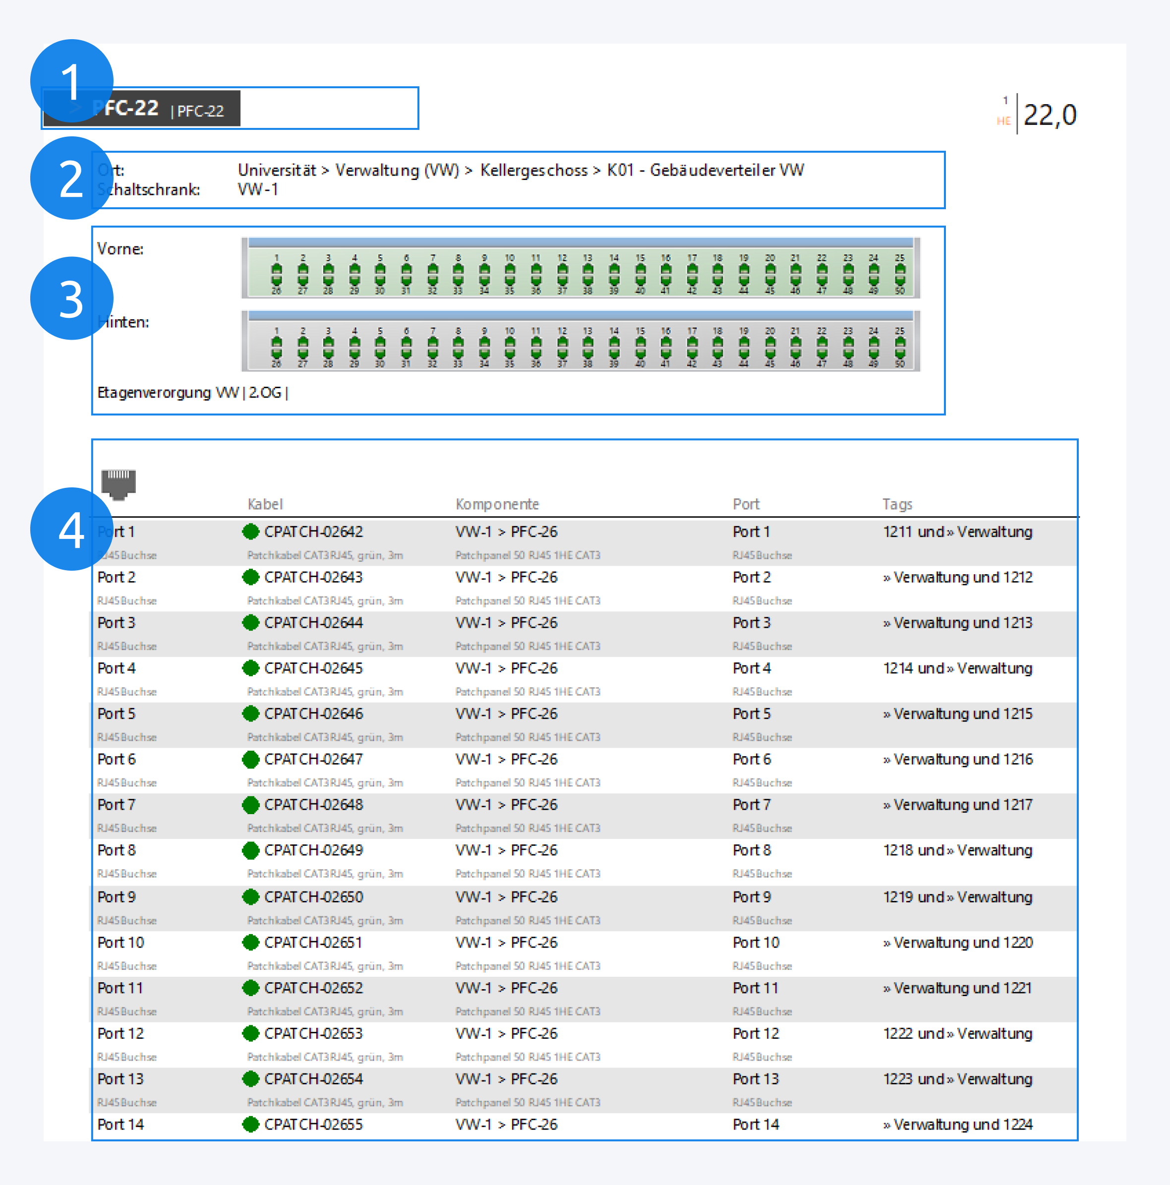1170x1185 pixels.
Task: Click the blue number 4 callout badge
Action: click(72, 529)
